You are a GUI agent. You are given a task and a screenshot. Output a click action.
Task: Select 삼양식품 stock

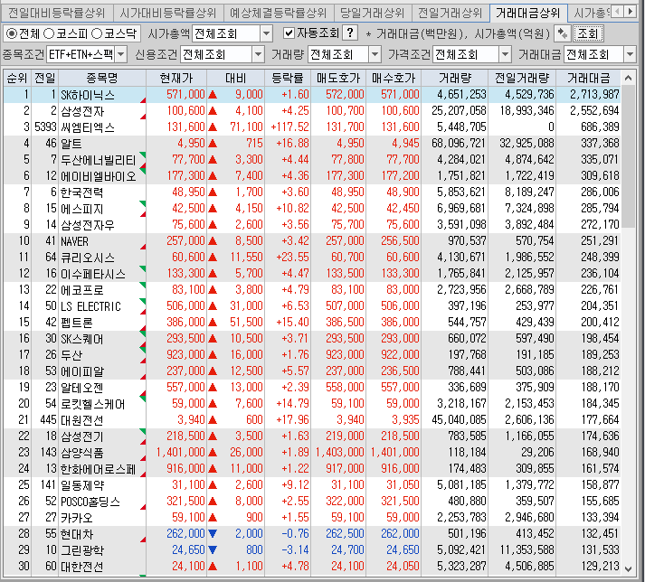(x=81, y=453)
